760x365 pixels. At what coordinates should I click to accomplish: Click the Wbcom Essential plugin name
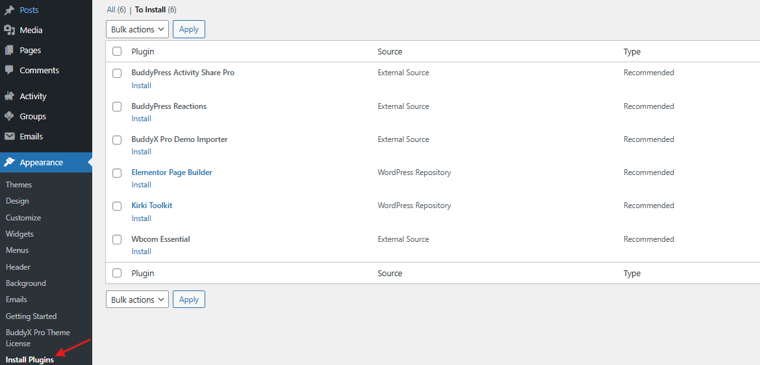[160, 239]
